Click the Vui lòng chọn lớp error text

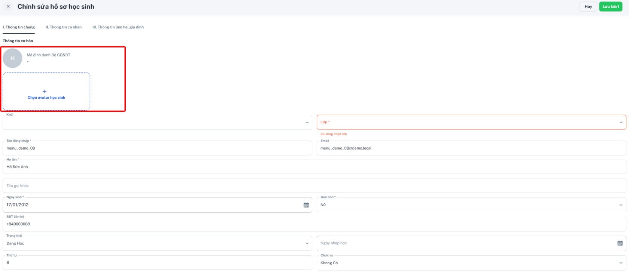(334, 134)
